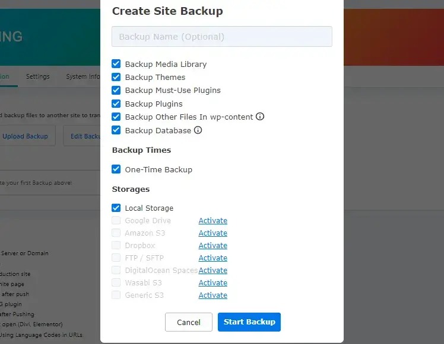Click Edit Backup button behind dialog
Viewport: 444px width, 344px height.
(82, 136)
